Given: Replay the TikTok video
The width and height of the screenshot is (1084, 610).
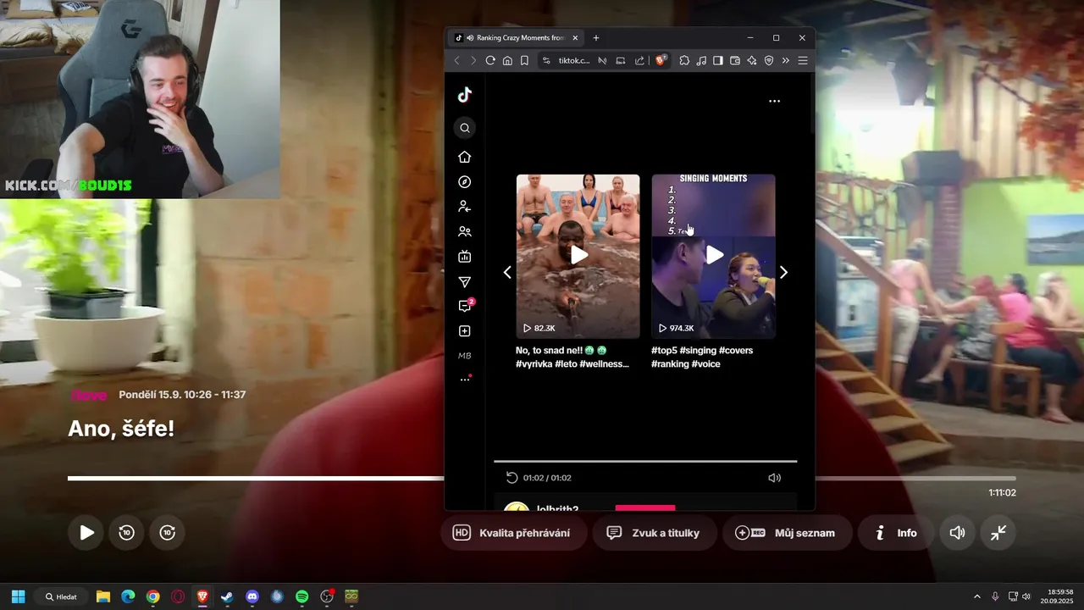Looking at the screenshot, I should (x=512, y=478).
